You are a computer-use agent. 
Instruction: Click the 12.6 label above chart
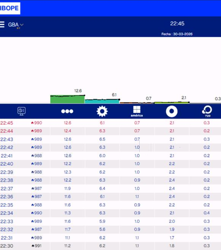[78, 91]
